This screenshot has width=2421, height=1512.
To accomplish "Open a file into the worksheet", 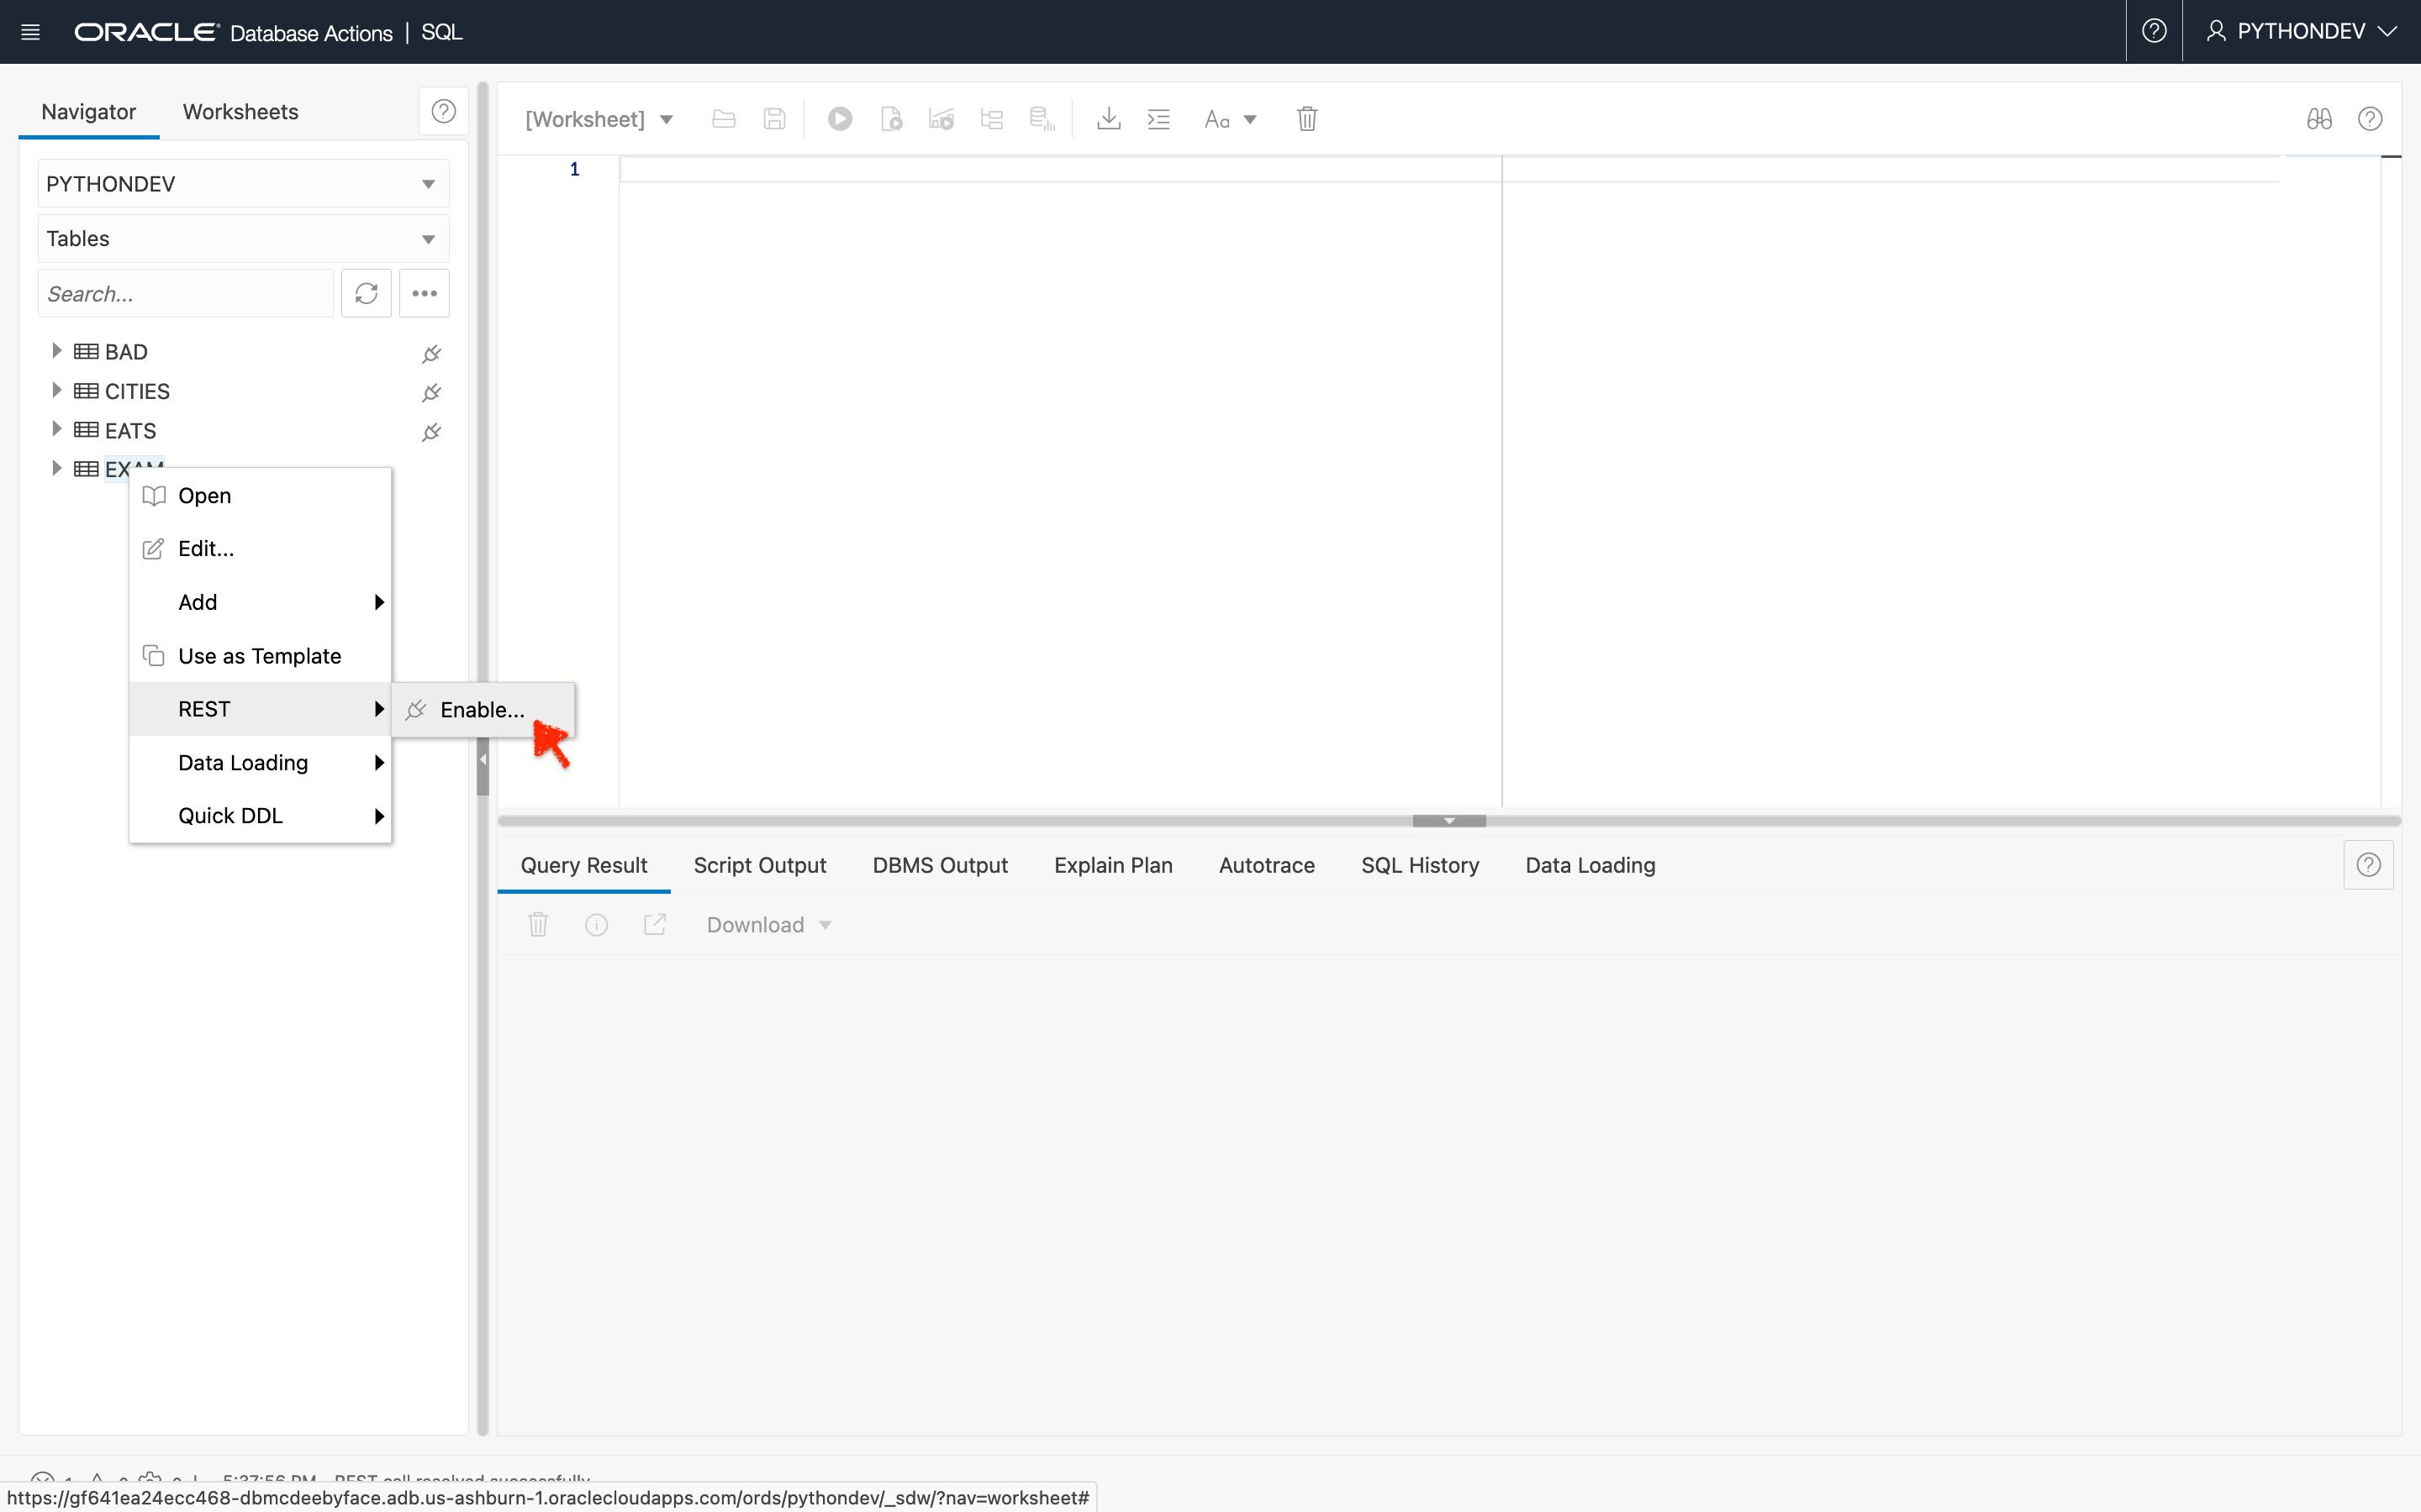I will click(x=723, y=118).
